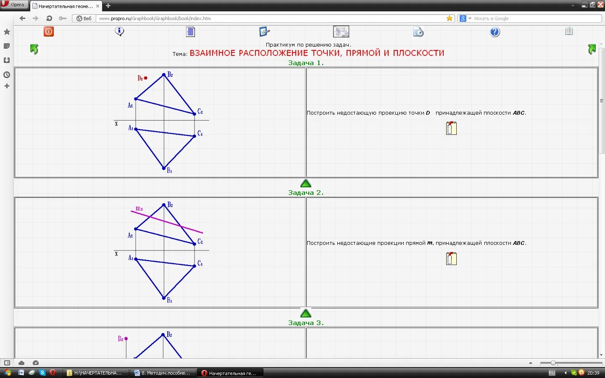Show hidden tray icons arrow

[566, 373]
